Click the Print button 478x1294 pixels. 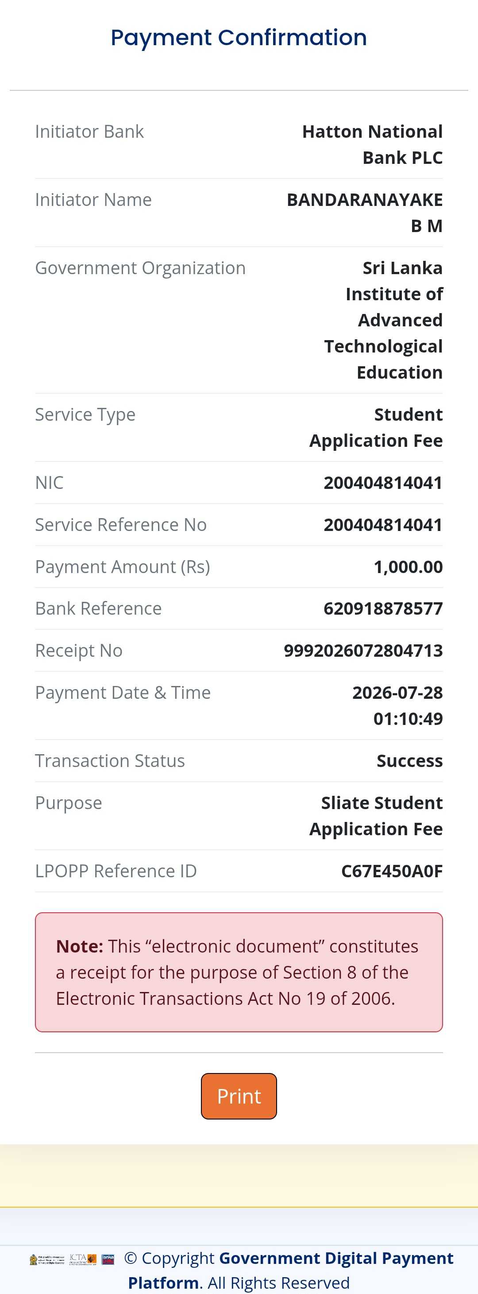click(x=239, y=1096)
